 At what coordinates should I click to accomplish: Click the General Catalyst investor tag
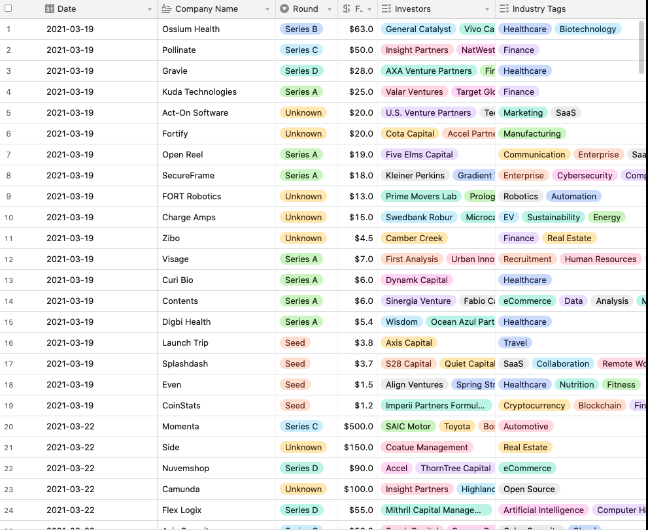pos(418,29)
